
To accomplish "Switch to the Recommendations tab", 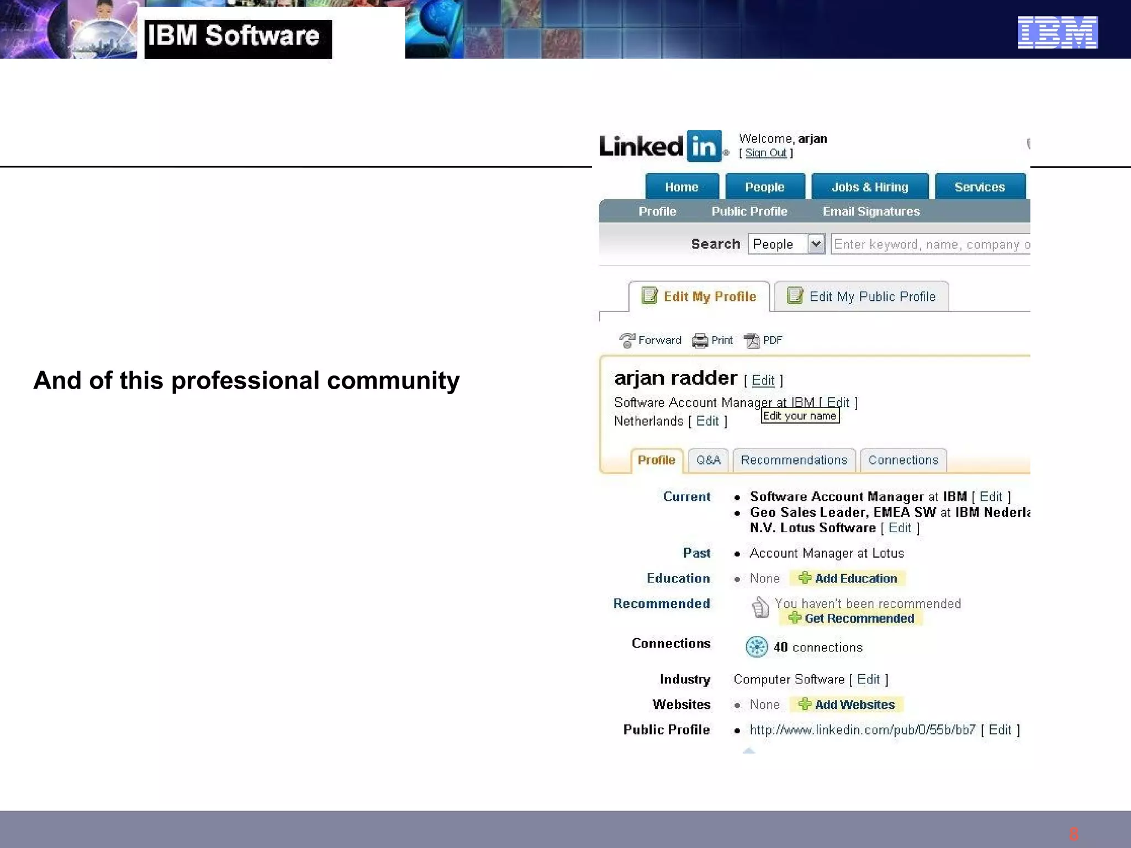I will [794, 460].
